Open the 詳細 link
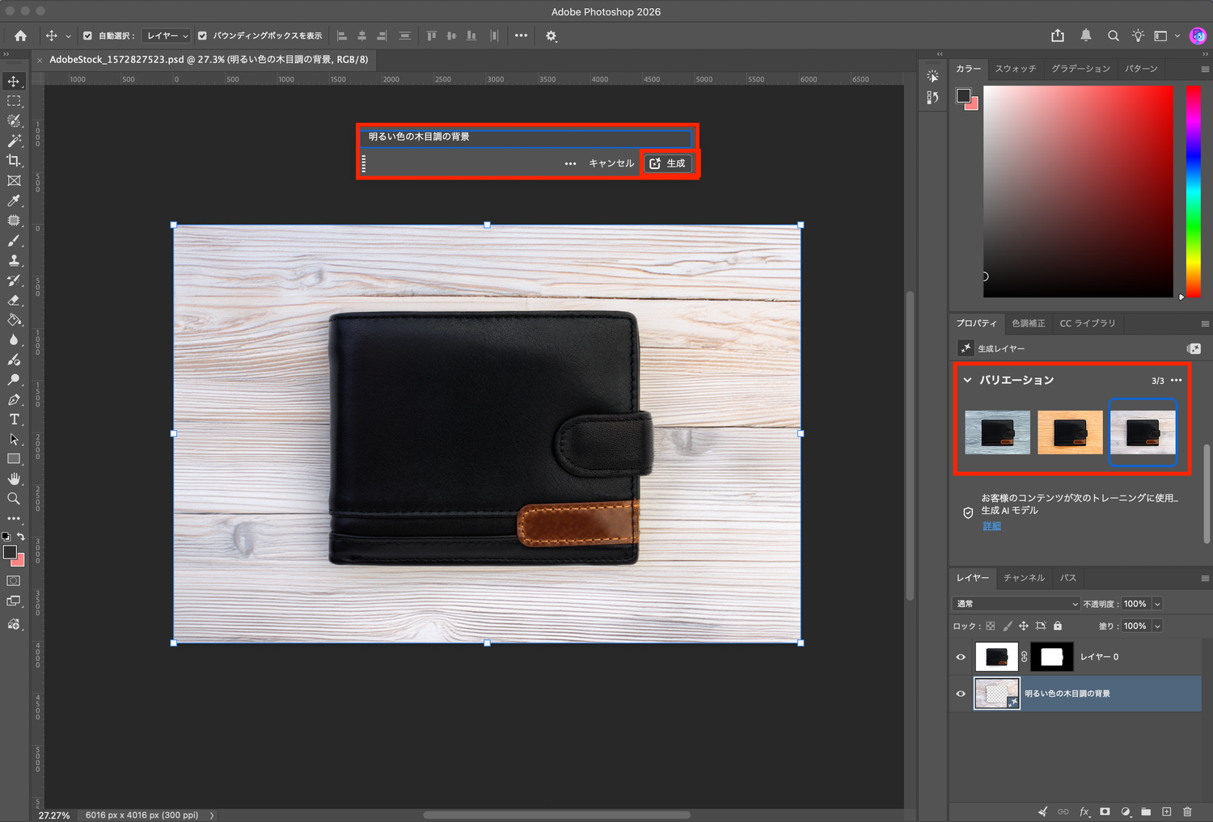1213x822 pixels. point(992,525)
